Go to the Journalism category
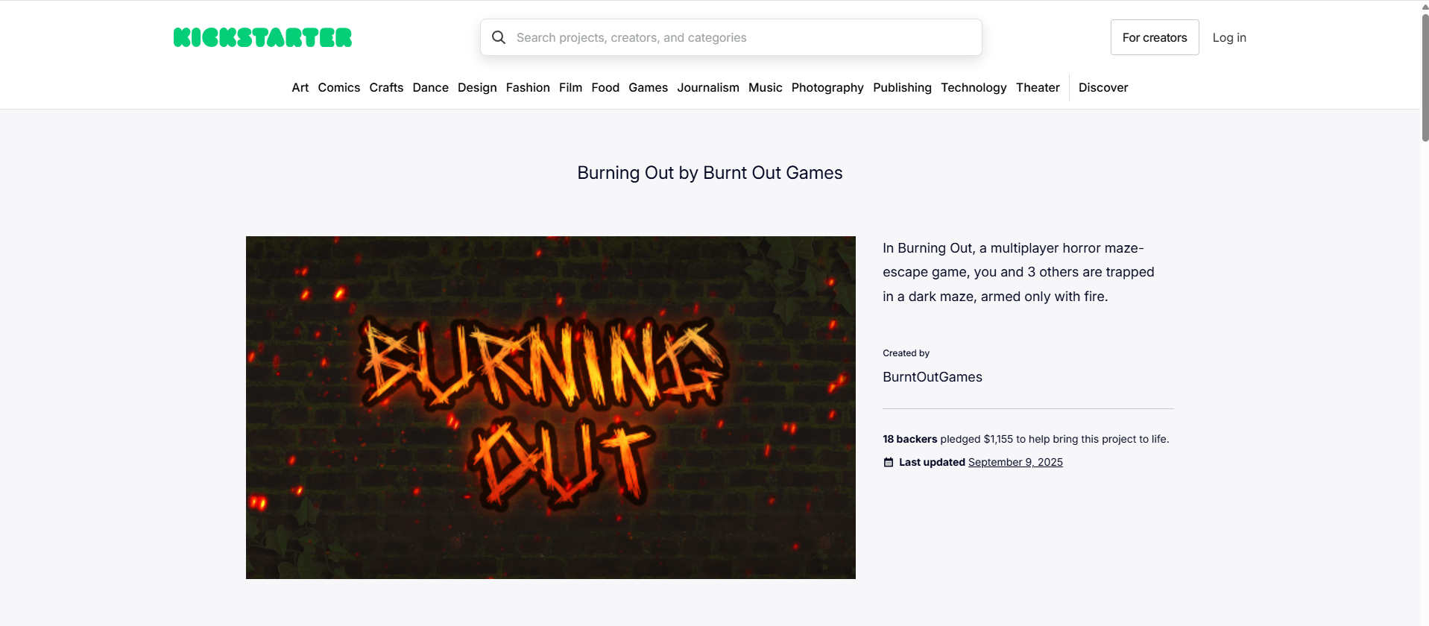The height and width of the screenshot is (626, 1429). pyautogui.click(x=708, y=87)
